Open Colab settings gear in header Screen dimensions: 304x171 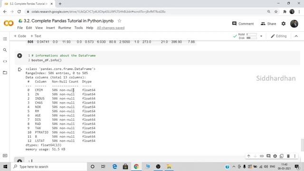tap(284, 24)
